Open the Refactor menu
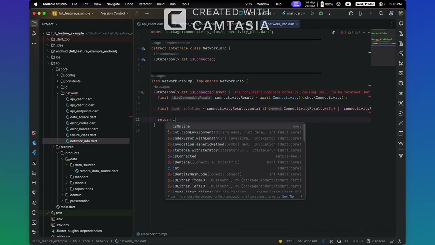The width and height of the screenshot is (435, 245). (145, 4)
